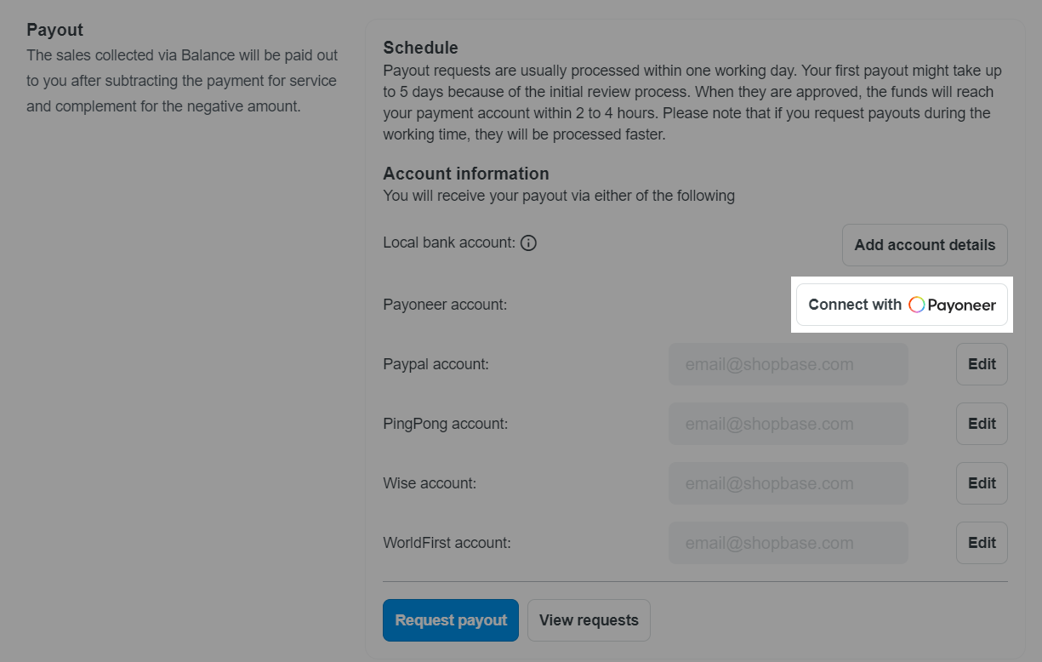Focus the PingPong account email field

pos(788,424)
